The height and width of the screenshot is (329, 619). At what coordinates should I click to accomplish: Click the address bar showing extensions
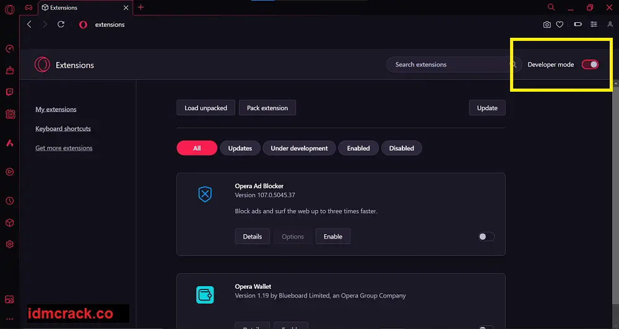110,25
